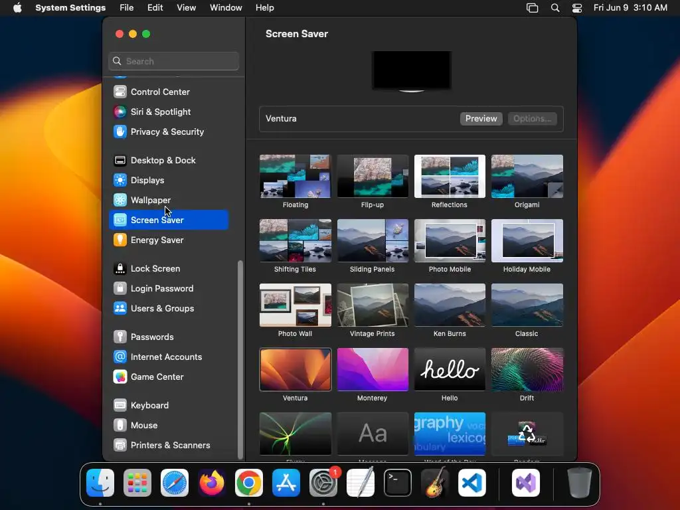Open App Store from the Dock
The image size is (680, 510).
286,483
